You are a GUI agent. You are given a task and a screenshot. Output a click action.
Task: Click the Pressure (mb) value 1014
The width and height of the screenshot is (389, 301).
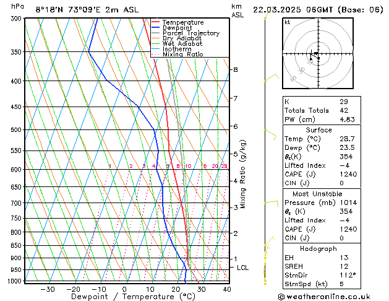coord(348,203)
